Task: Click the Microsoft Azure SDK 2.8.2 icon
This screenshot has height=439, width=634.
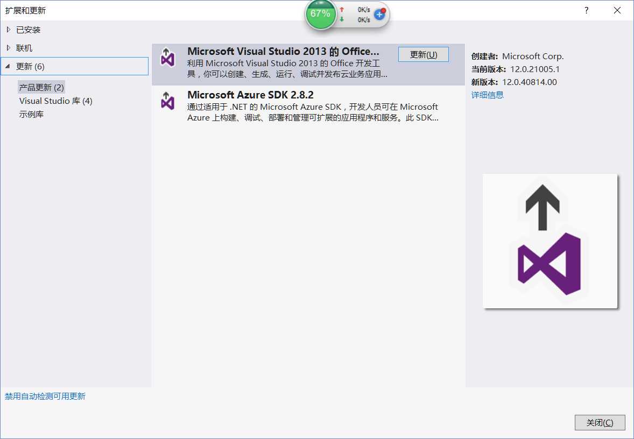Action: click(x=167, y=101)
